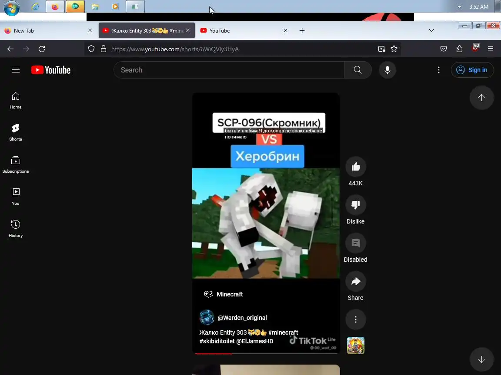Open the Minecraft game link

pyautogui.click(x=224, y=294)
